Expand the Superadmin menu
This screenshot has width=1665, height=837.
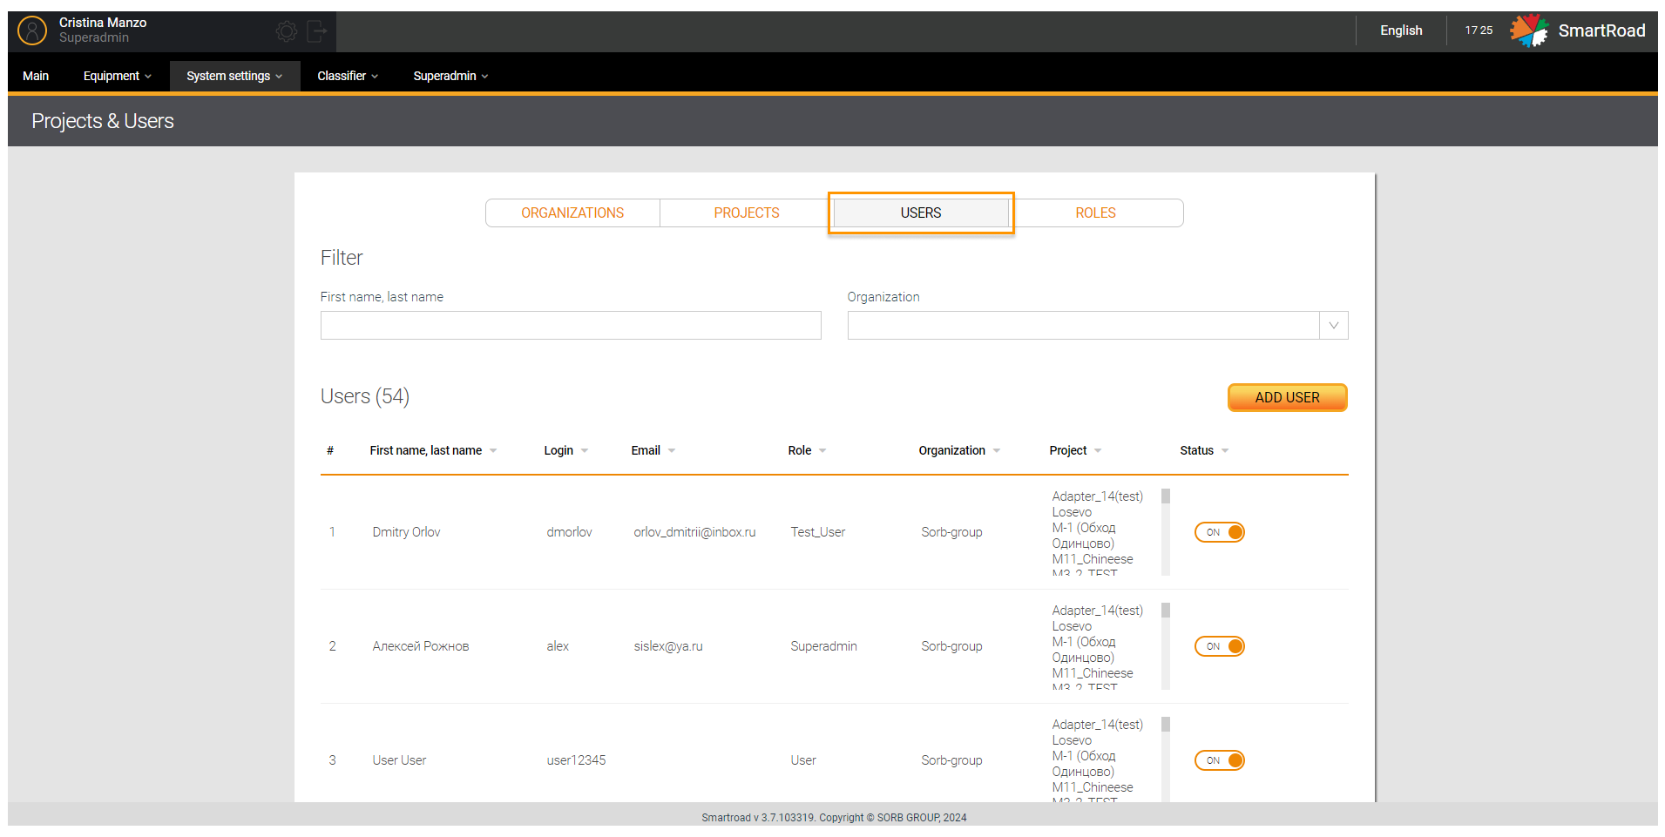coord(450,76)
